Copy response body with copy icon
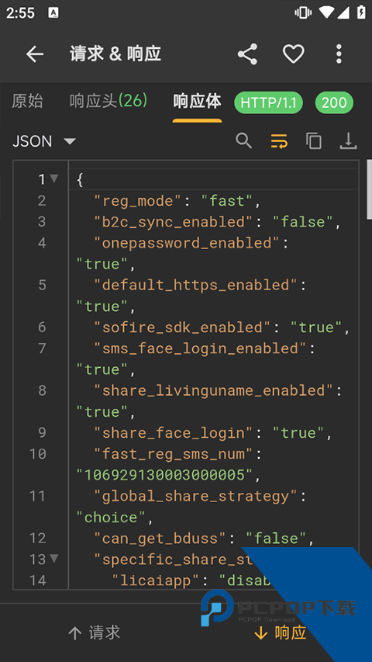The image size is (372, 662). [x=314, y=140]
